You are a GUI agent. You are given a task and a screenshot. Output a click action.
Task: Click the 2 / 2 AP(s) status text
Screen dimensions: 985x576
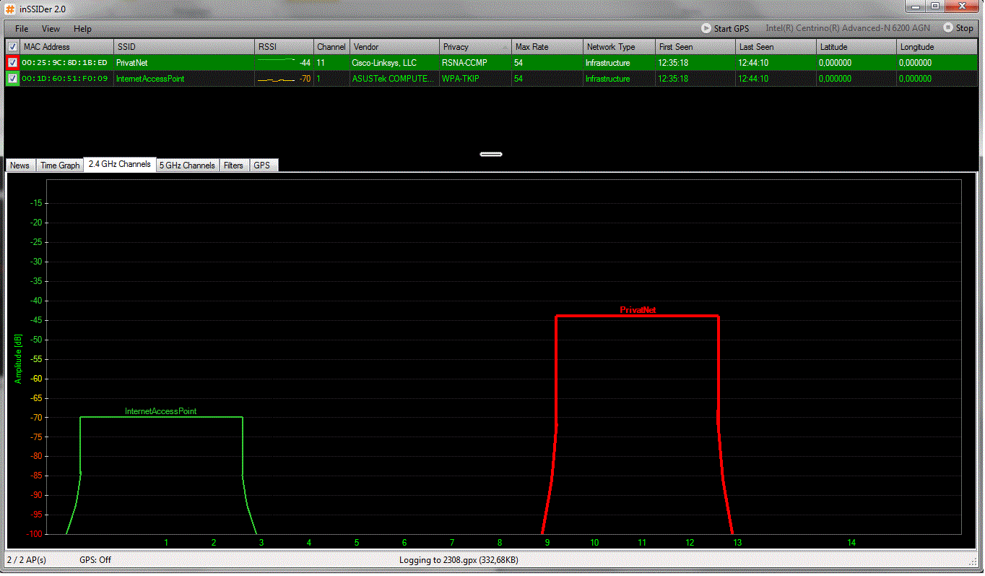click(x=27, y=560)
